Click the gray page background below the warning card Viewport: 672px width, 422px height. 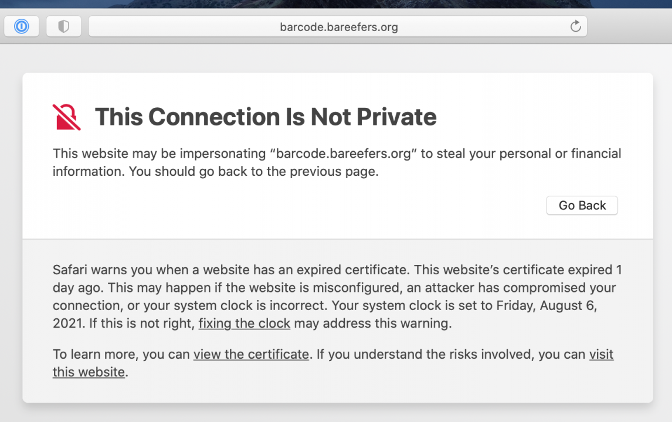(x=336, y=413)
